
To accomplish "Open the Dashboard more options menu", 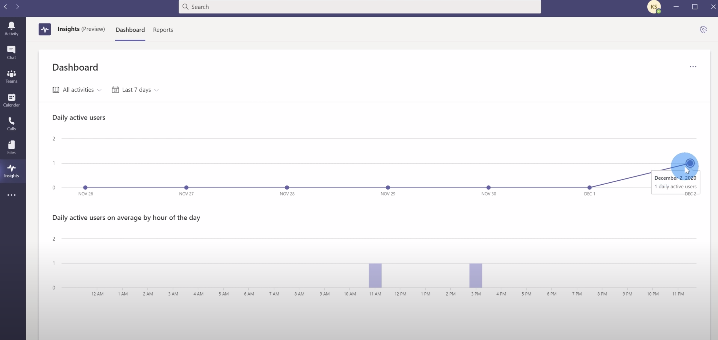I will tap(693, 66).
